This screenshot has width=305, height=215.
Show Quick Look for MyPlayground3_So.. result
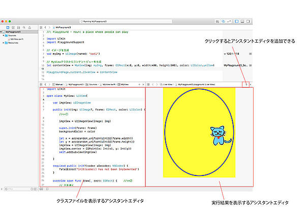pos(251,65)
